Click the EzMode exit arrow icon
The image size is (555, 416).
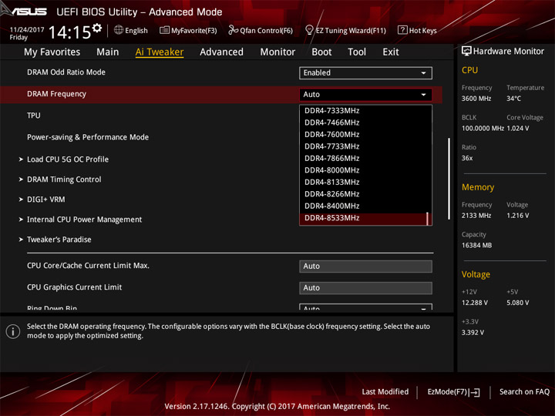coord(474,392)
